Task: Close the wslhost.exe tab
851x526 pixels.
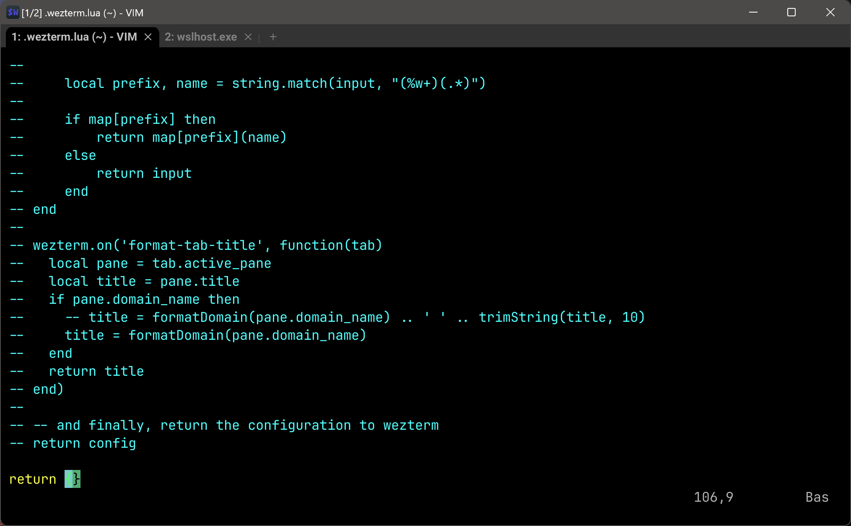Action: click(x=248, y=37)
